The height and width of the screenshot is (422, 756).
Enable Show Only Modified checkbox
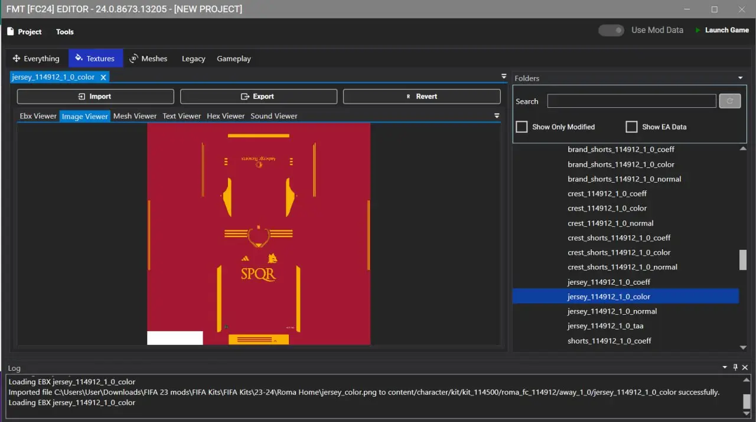coord(522,127)
